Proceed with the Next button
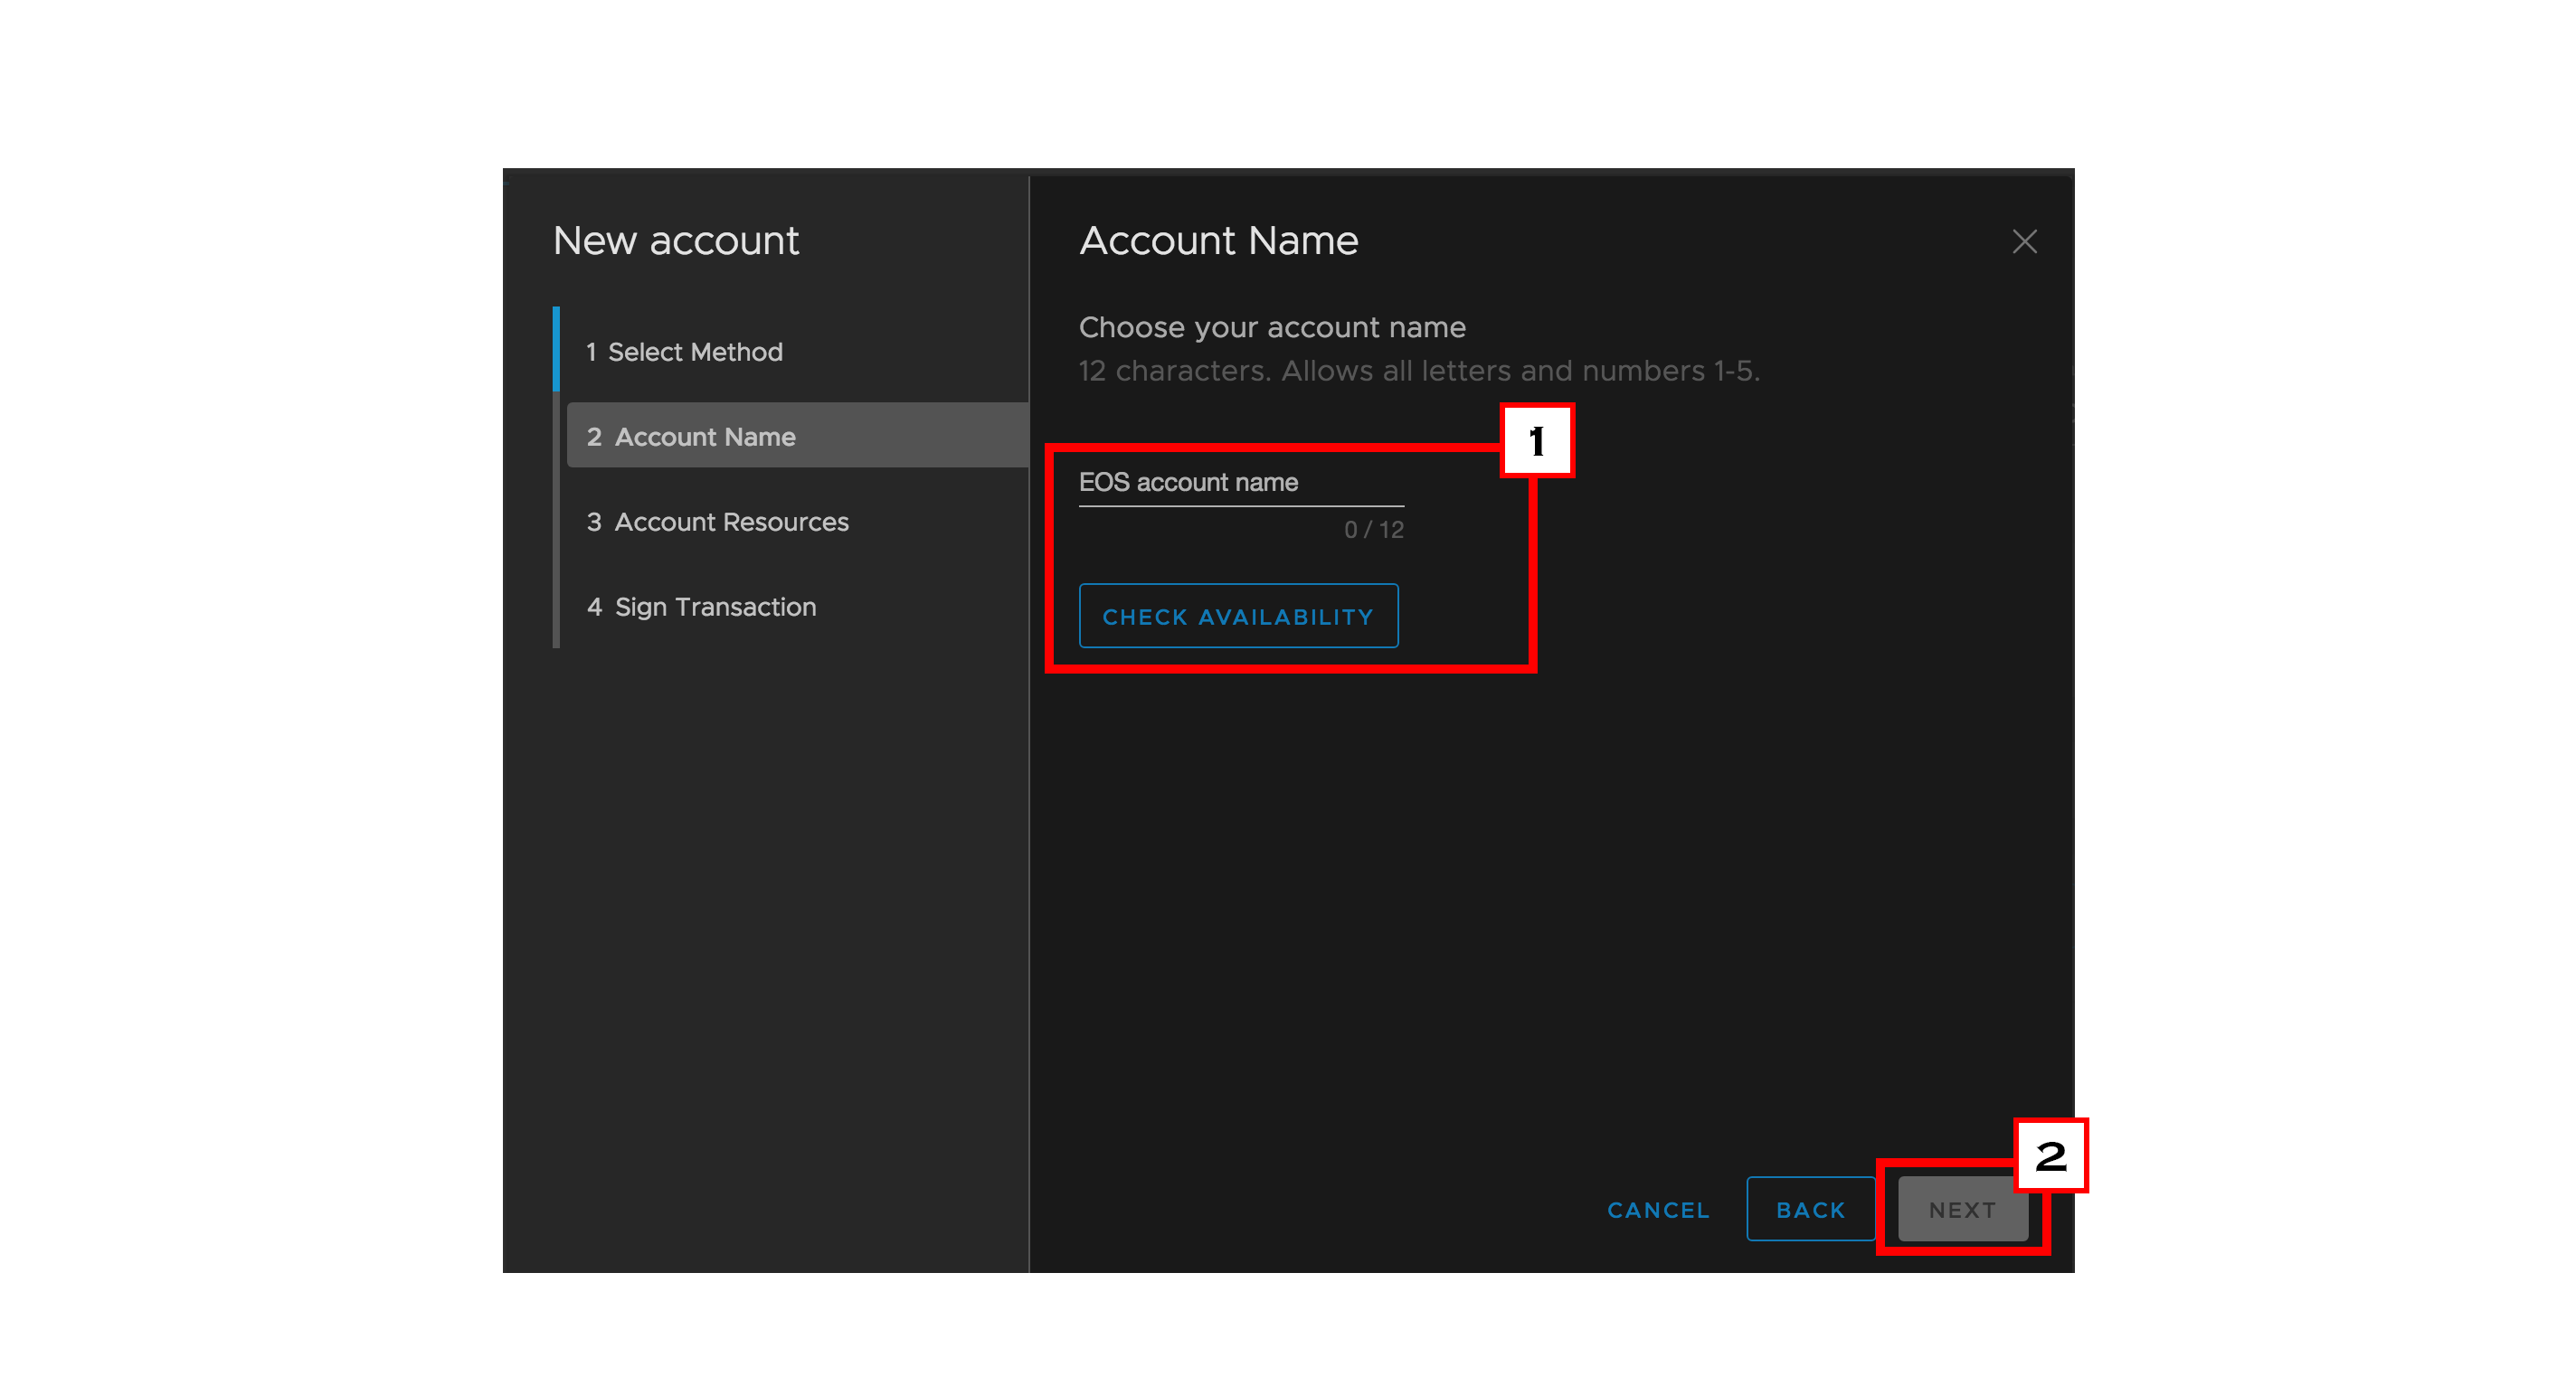The image size is (2576, 1386). (1962, 1210)
